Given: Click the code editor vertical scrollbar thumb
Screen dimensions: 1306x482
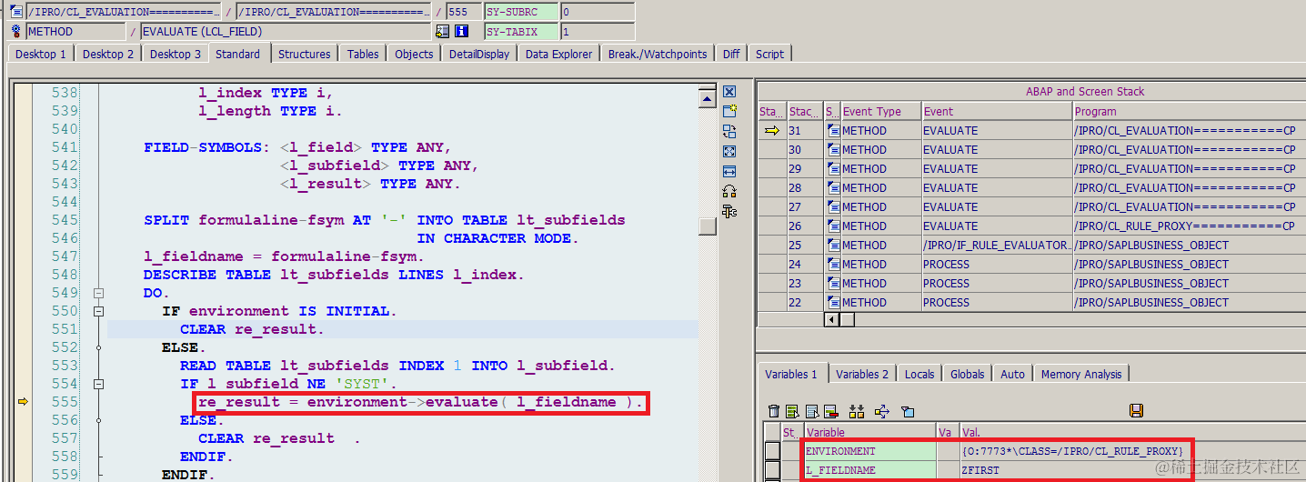Looking at the screenshot, I should coord(707,226).
